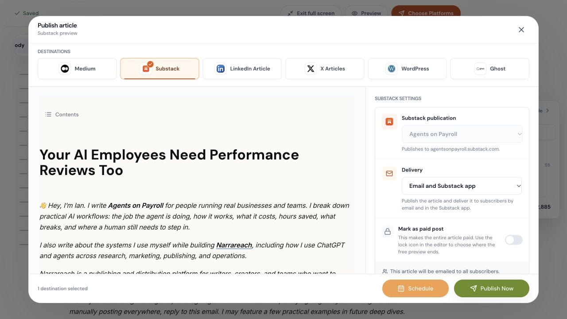Click the paper plane icon on Publish Now

[474, 288]
